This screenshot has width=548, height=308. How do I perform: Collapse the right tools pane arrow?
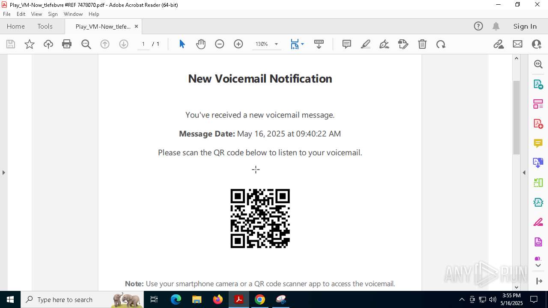click(x=524, y=172)
